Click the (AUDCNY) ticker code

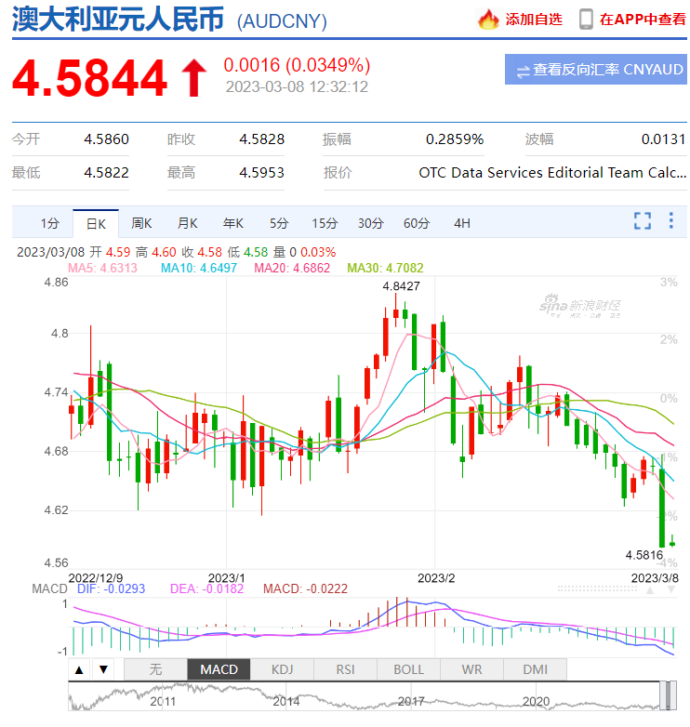[282, 21]
